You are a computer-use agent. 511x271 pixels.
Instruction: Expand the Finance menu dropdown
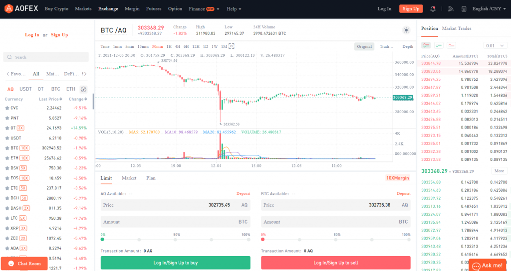point(204,9)
